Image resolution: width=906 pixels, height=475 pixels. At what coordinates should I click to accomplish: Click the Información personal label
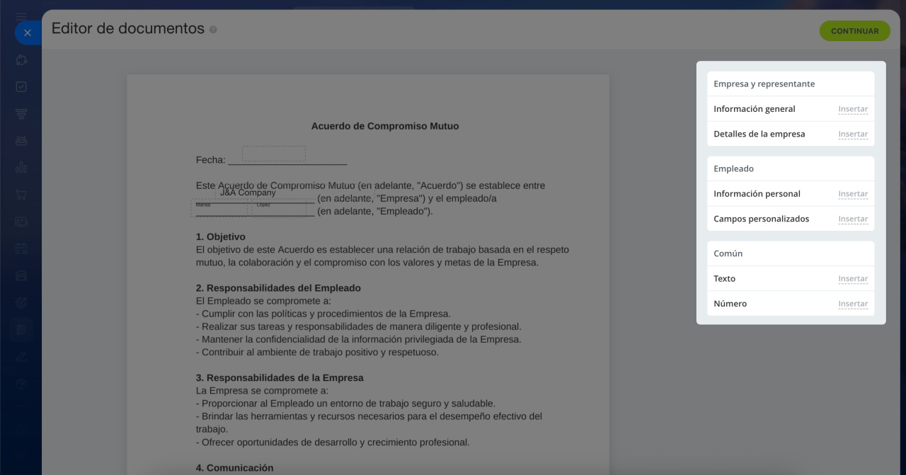[757, 194]
